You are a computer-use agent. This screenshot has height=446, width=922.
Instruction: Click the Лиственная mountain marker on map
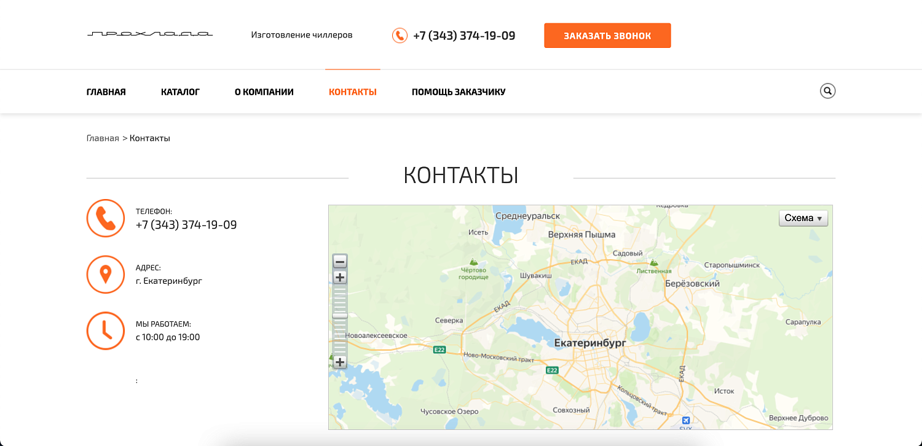(654, 262)
